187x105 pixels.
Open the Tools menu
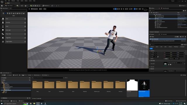click(18, 1)
